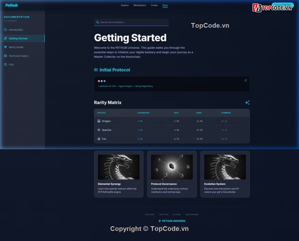Image resolution: width=299 pixels, height=241 pixels.
Task: Open the Evolution System card image
Action: click(x=225, y=167)
